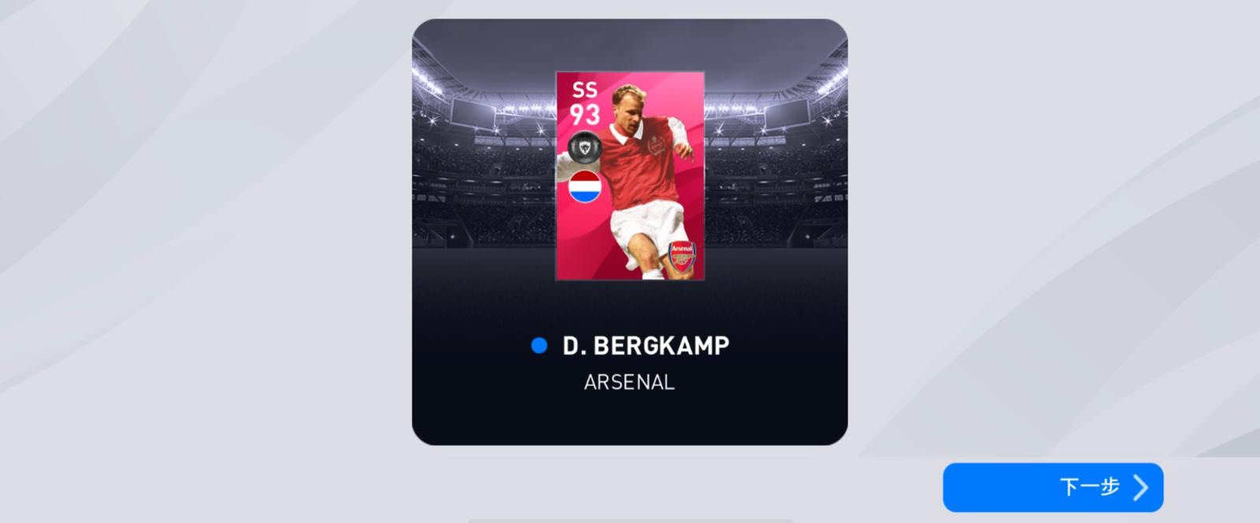
Task: Click the SS rank label on card
Action: click(585, 90)
